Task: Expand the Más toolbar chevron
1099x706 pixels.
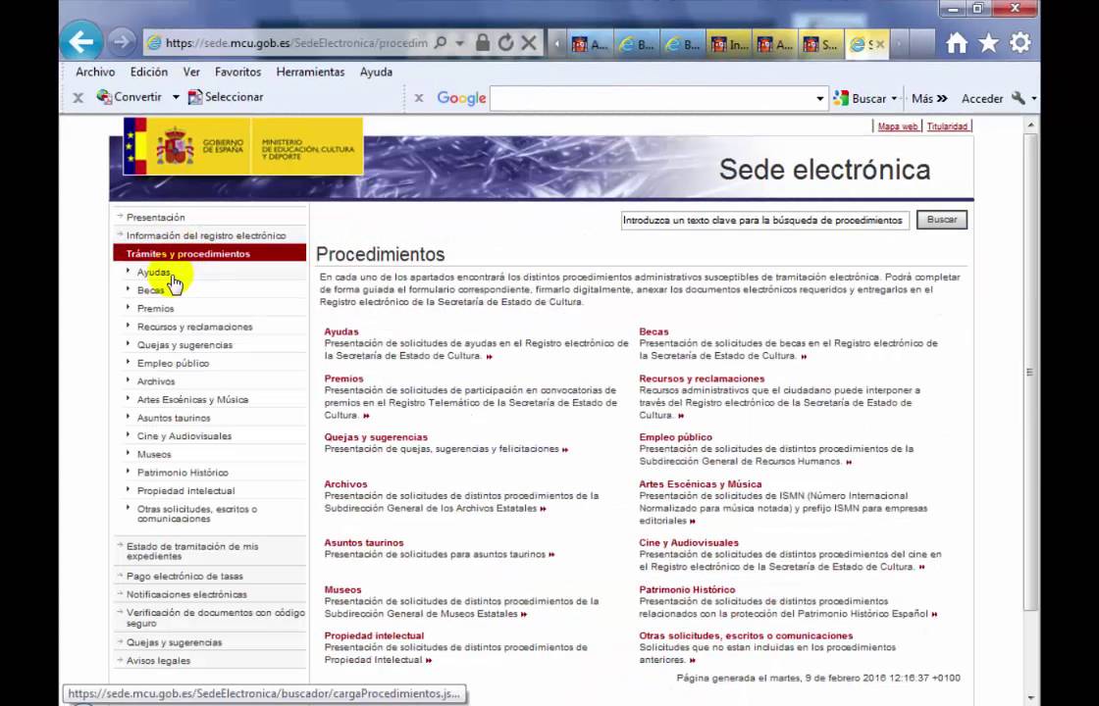Action: [x=930, y=99]
